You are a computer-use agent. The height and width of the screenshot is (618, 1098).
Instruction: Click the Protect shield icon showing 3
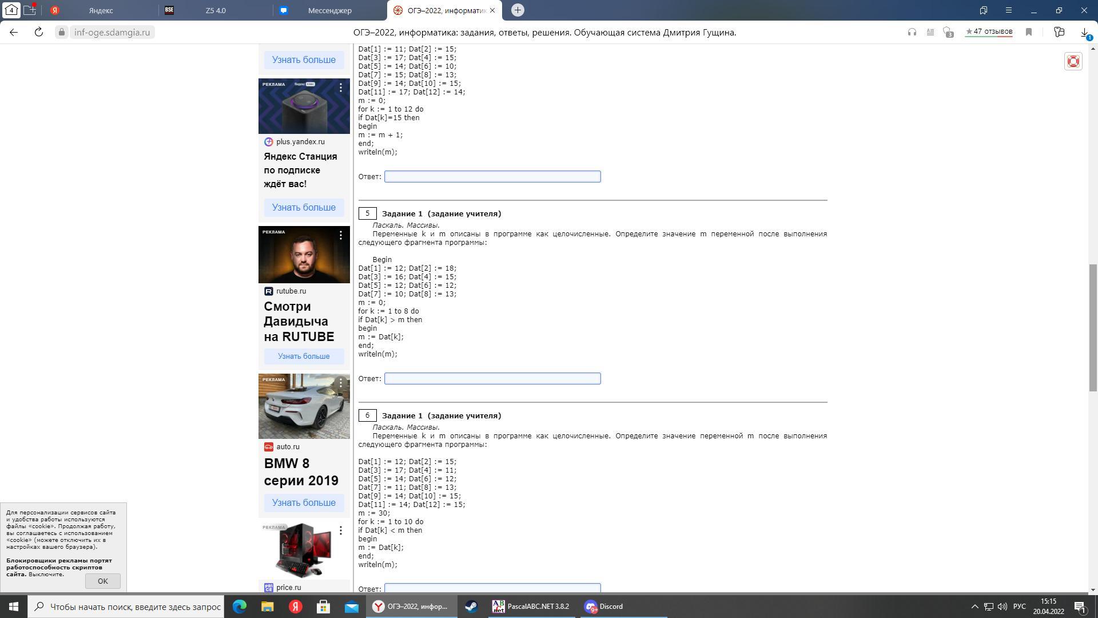point(949,33)
